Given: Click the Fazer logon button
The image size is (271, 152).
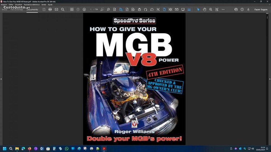Looking at the screenshot, I should pyautogui.click(x=261, y=9).
